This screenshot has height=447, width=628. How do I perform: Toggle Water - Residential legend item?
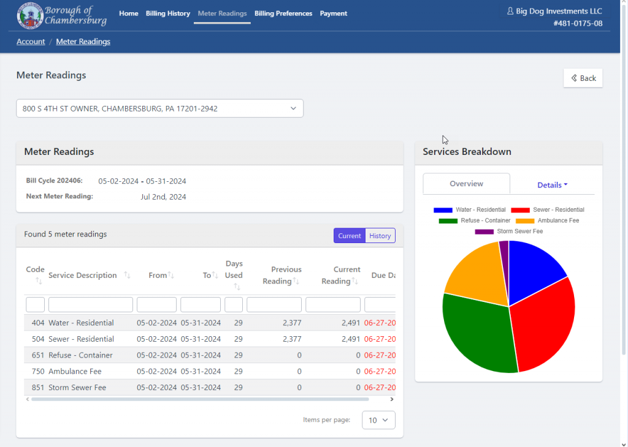[470, 210]
